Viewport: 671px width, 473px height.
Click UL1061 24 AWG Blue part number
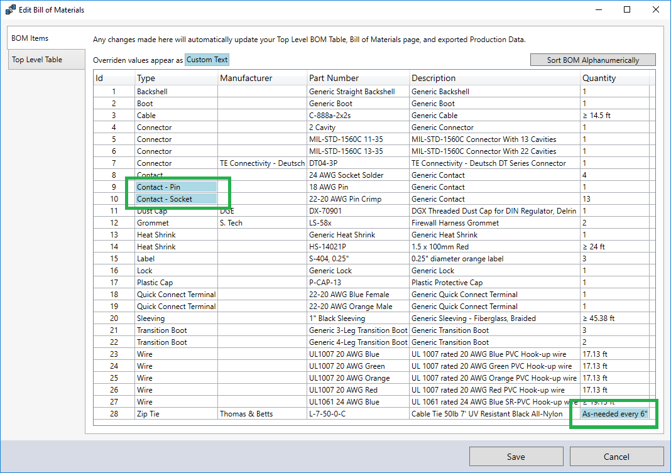(358, 402)
